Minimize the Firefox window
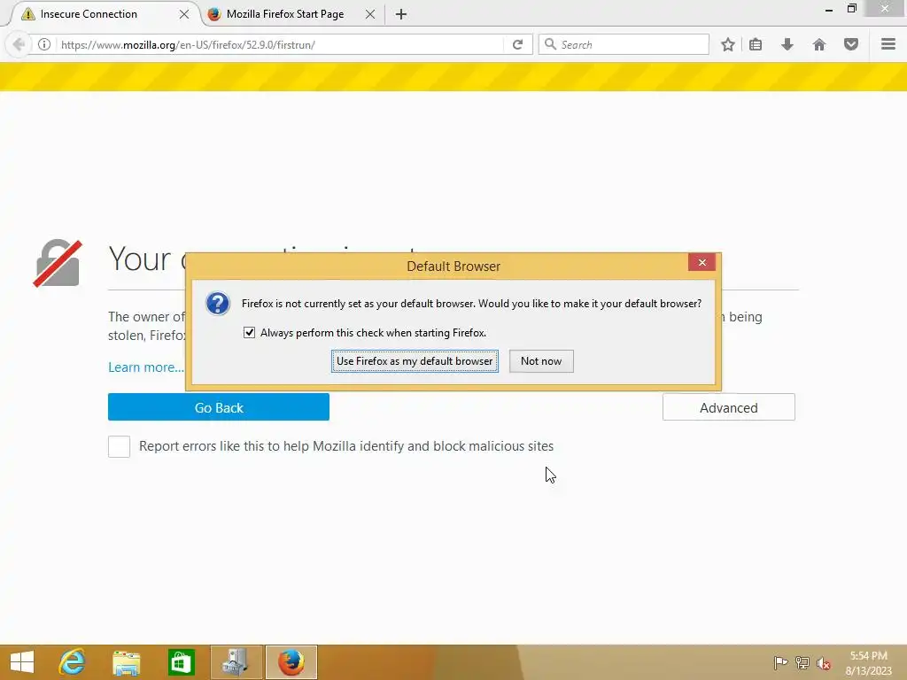This screenshot has height=680, width=907. [x=829, y=9]
